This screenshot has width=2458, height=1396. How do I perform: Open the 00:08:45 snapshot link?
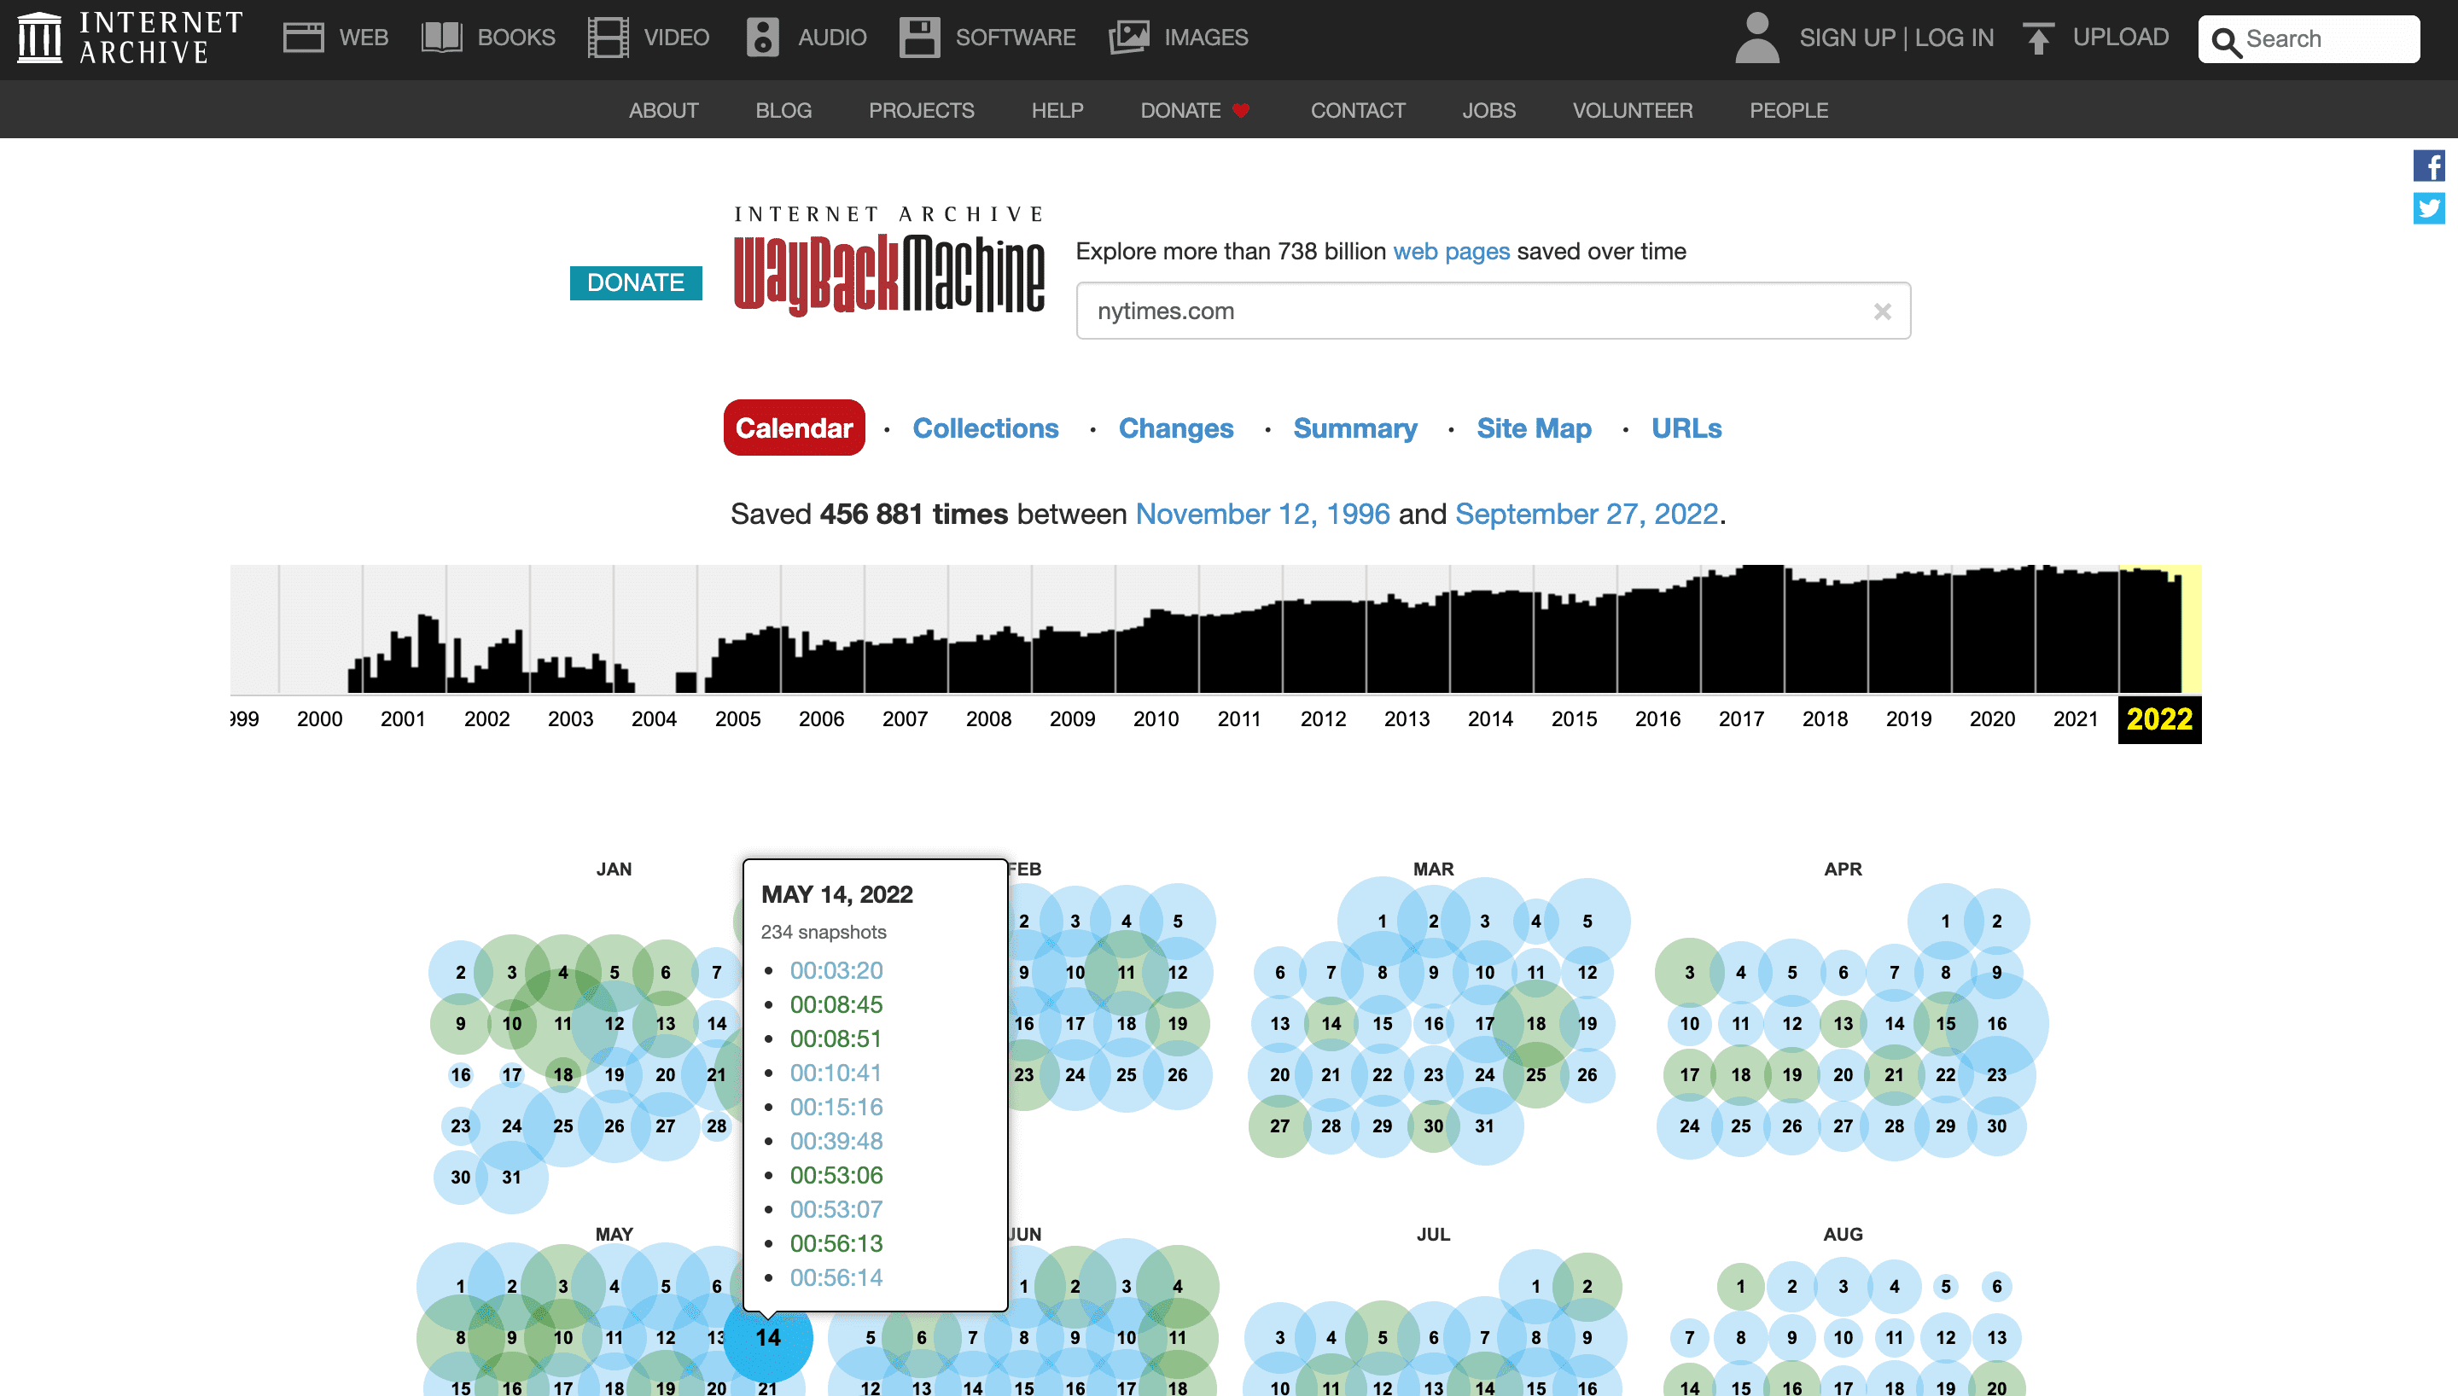(x=835, y=1005)
